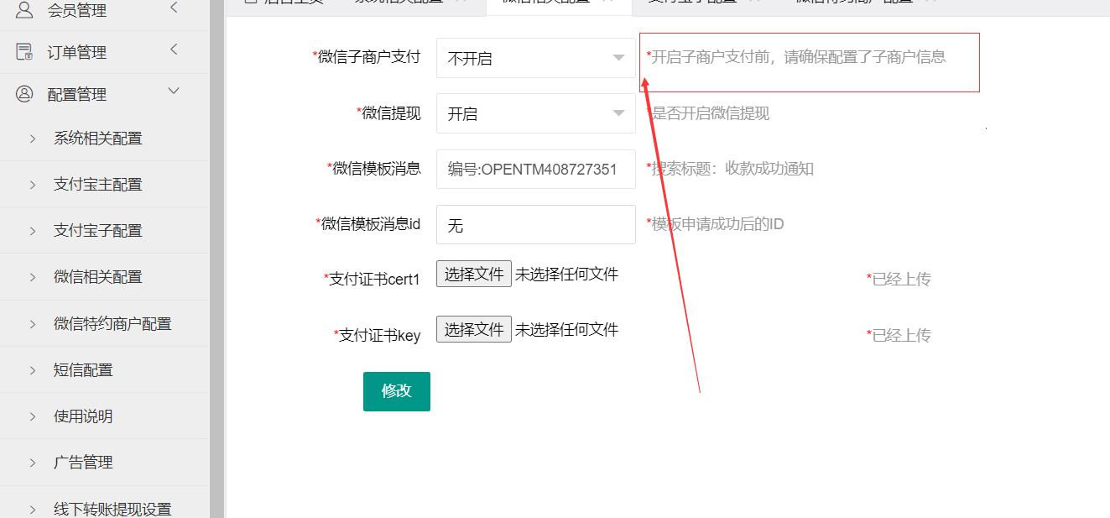Select 使用说明 in the sidebar
1110x518 pixels.
pyautogui.click(x=83, y=416)
